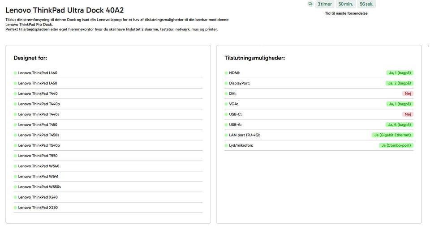Click the 'Tilslutningsmuligheder:' heading

(255, 58)
